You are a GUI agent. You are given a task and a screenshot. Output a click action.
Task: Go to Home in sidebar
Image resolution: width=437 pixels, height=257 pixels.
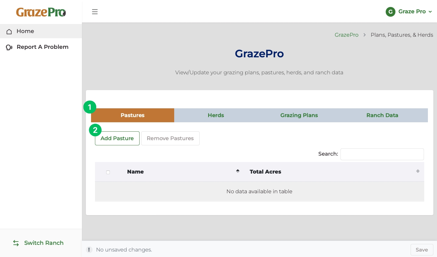[x=41, y=31]
